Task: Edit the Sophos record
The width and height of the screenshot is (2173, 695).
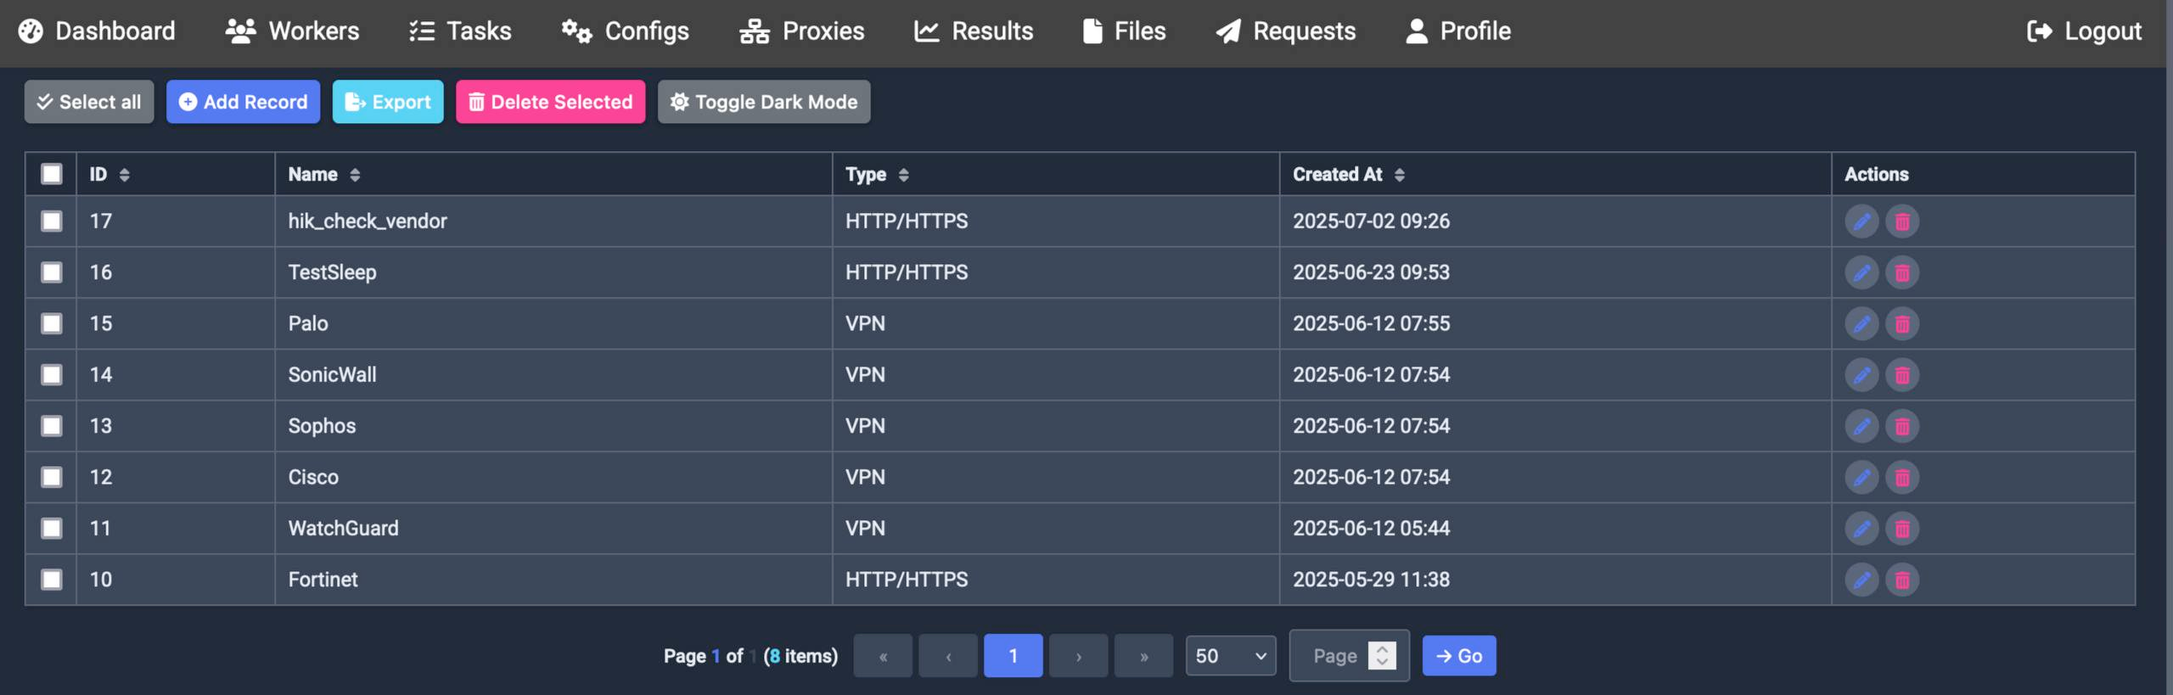Action: [1861, 426]
